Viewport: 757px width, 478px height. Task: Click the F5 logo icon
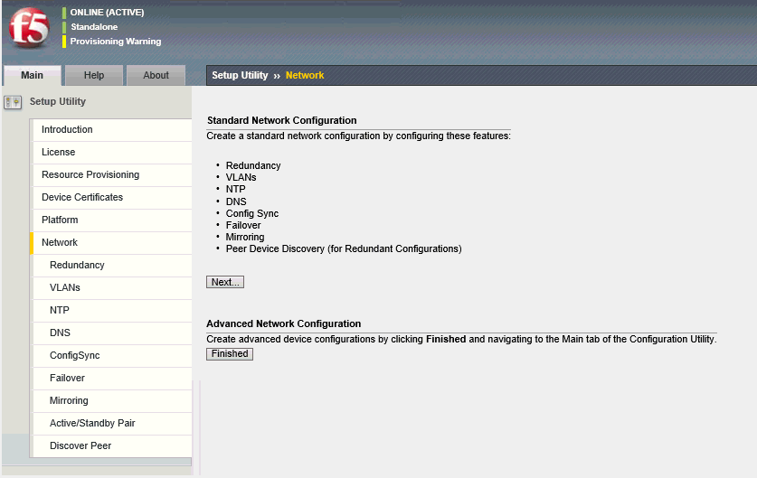pyautogui.click(x=28, y=28)
